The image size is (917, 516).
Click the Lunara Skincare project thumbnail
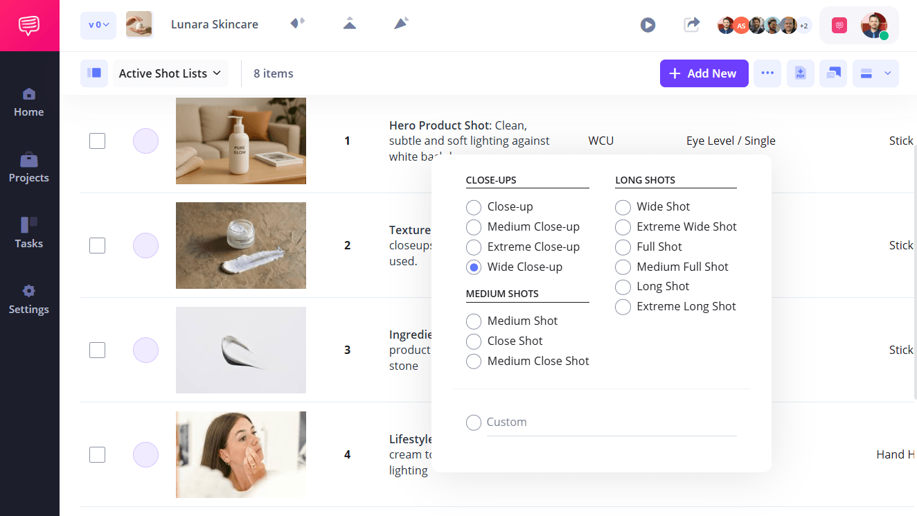139,24
